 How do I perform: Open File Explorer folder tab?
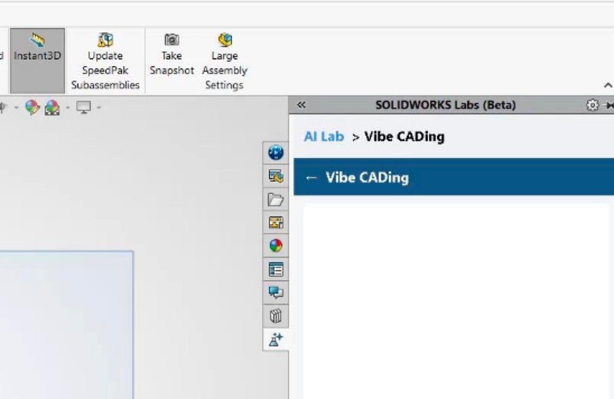coord(276,199)
